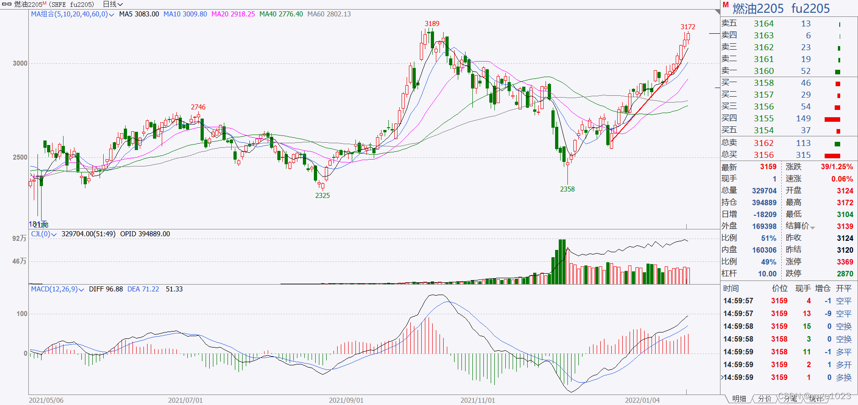The height and width of the screenshot is (405, 858).
Task: Switch to the 明细 tab
Action: pos(739,399)
